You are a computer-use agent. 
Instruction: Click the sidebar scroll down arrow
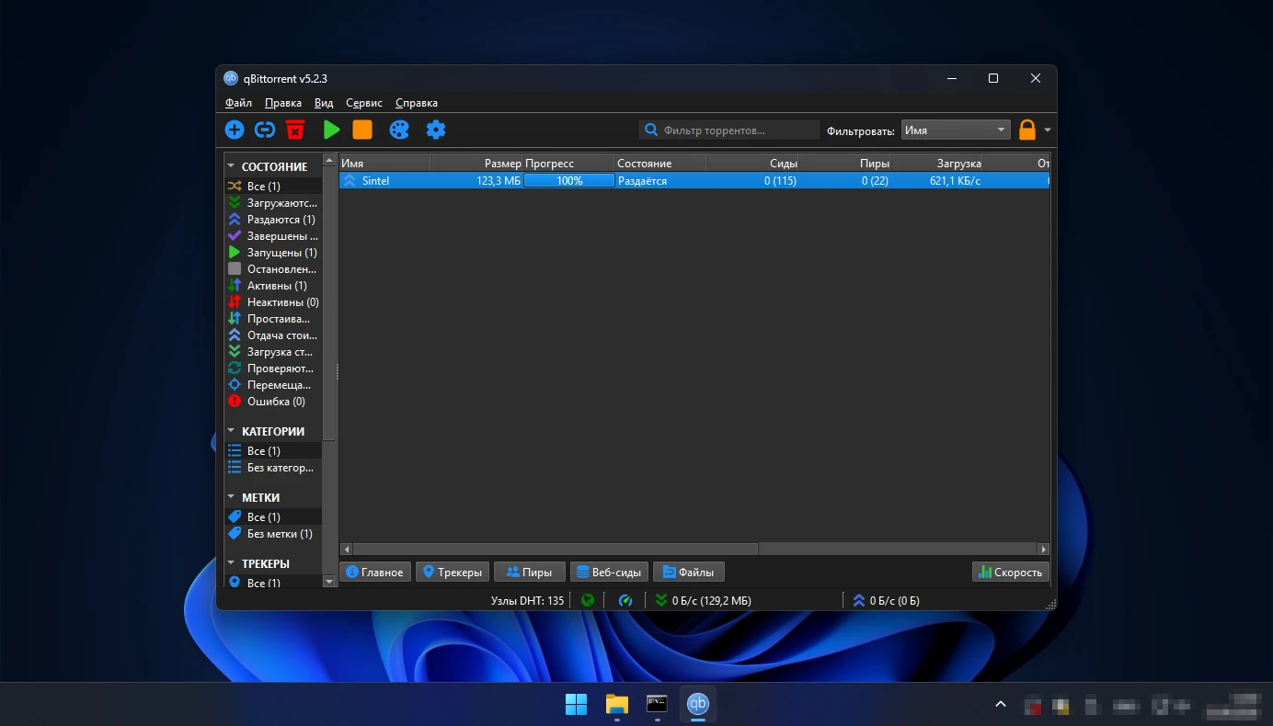coord(329,582)
